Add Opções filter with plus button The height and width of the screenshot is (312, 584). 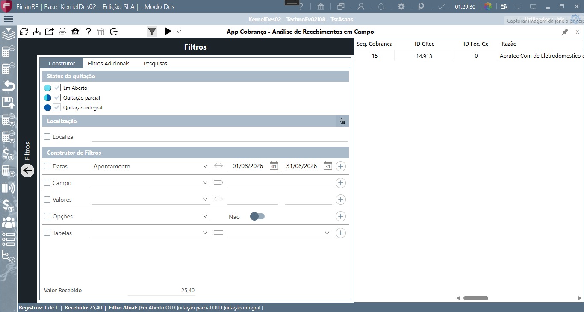pyautogui.click(x=341, y=216)
